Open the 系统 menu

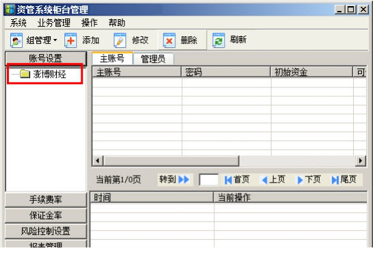point(18,23)
